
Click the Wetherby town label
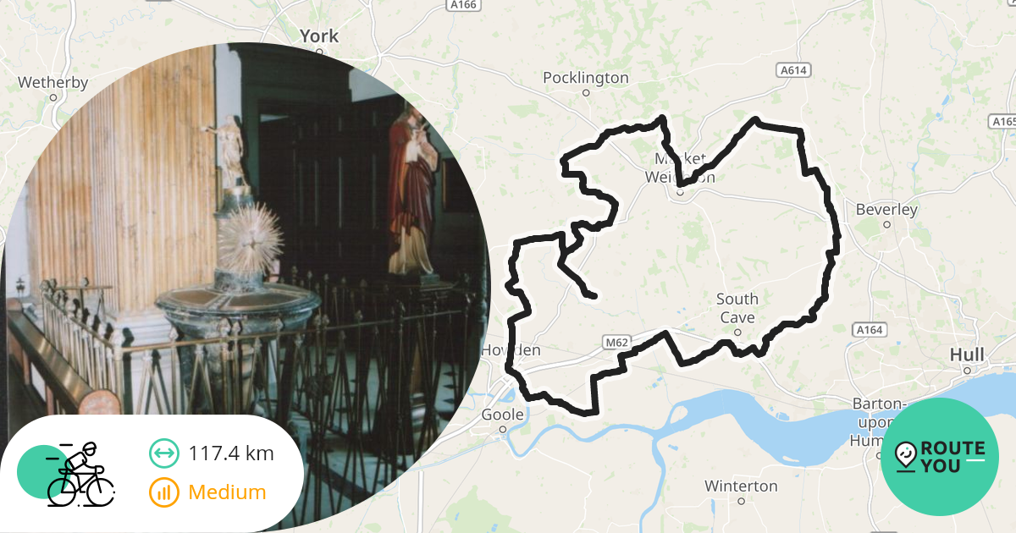coord(52,83)
